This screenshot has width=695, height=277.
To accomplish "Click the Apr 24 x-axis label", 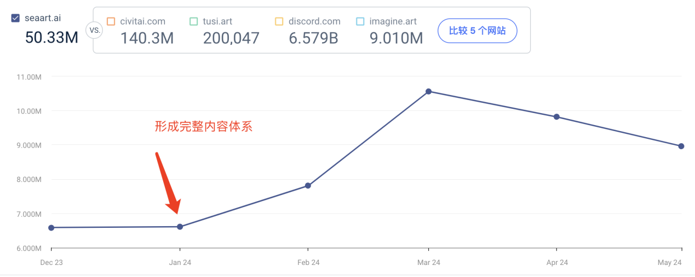I will 557,263.
